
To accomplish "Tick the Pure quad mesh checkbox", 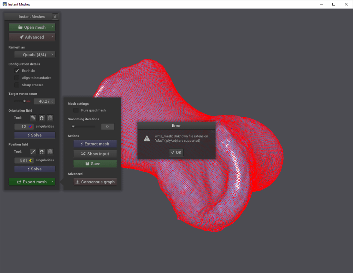I will (x=76, y=110).
